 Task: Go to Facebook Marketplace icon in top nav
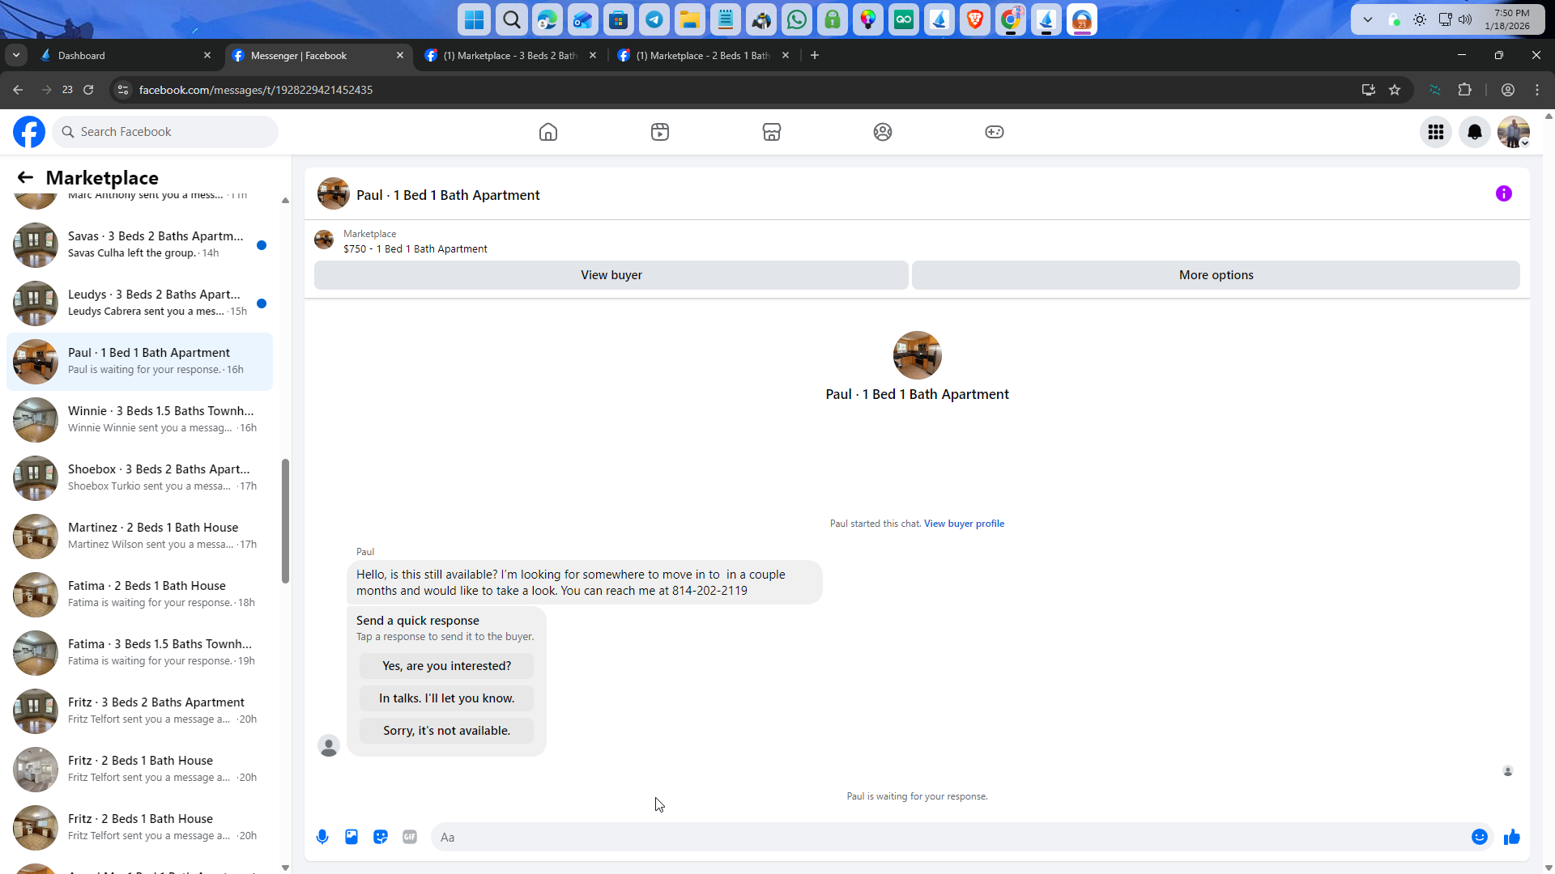[771, 132]
